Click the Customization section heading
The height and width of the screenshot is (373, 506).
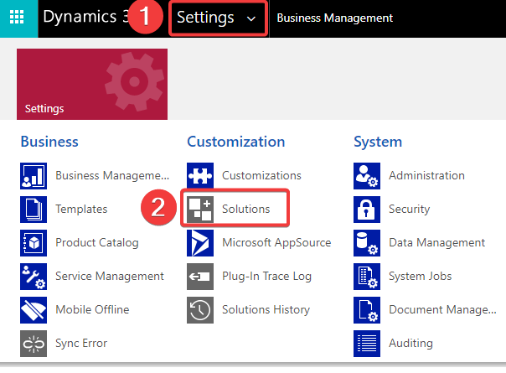tap(236, 142)
